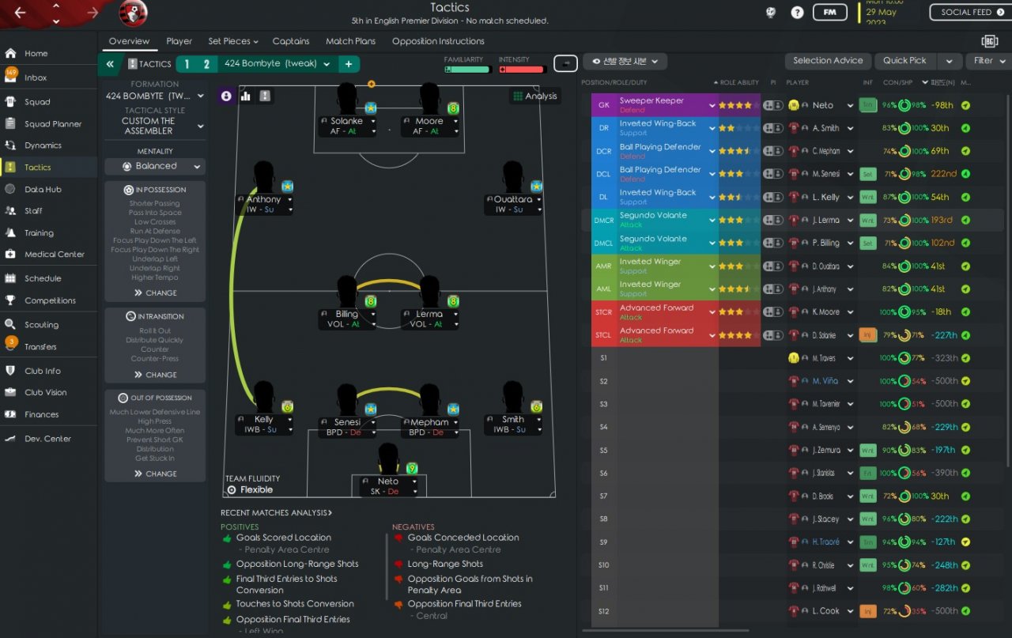This screenshot has width=1012, height=638.
Task: Toggle A. Smith's player instructions switch
Action: coord(772,128)
